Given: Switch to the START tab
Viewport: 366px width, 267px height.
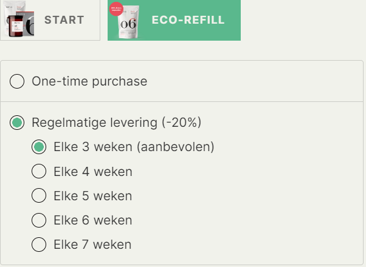Looking at the screenshot, I should click(x=50, y=20).
